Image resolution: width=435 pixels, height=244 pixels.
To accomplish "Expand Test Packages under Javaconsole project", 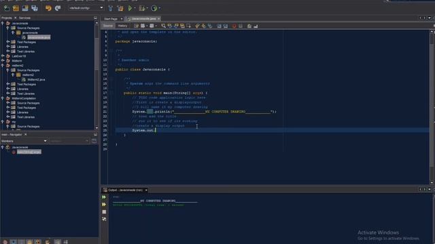I will pos(8,42).
